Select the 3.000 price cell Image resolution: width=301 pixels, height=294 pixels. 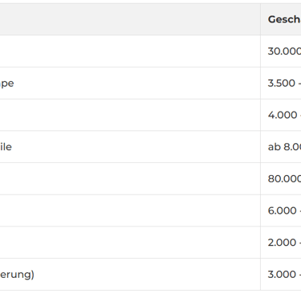point(281,274)
